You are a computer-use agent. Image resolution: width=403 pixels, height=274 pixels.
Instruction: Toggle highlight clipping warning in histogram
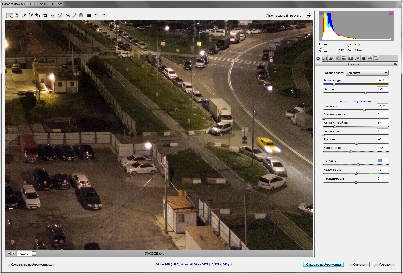point(391,13)
